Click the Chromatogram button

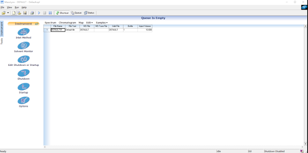click(67, 23)
